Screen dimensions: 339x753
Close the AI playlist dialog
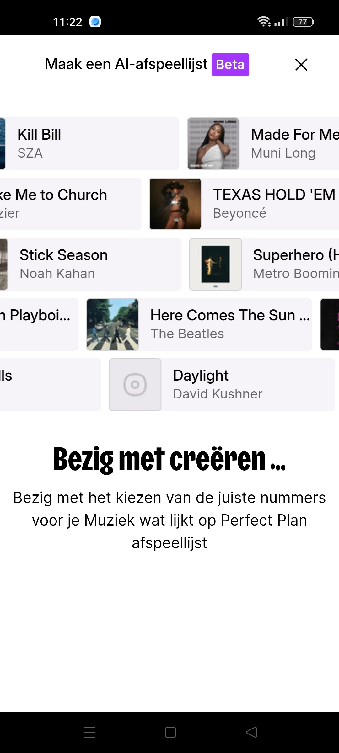[x=301, y=65]
